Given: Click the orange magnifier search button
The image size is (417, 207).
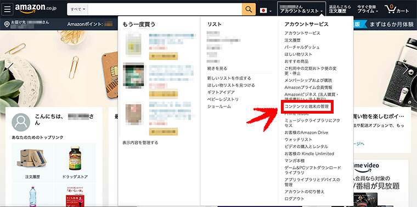Looking at the screenshot, I should tap(249, 9).
